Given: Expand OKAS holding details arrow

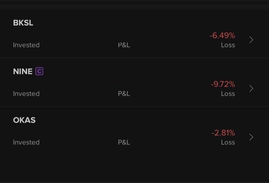Looking at the screenshot, I should click(x=251, y=137).
